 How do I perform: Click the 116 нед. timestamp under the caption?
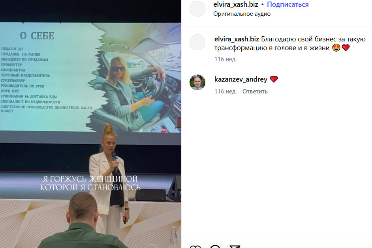[225, 59]
